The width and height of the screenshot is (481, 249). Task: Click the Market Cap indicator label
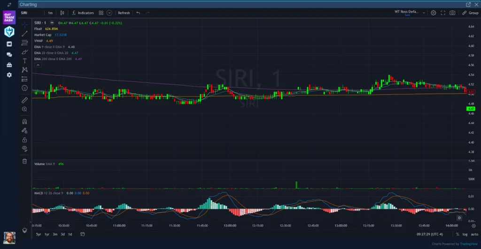tap(43, 35)
